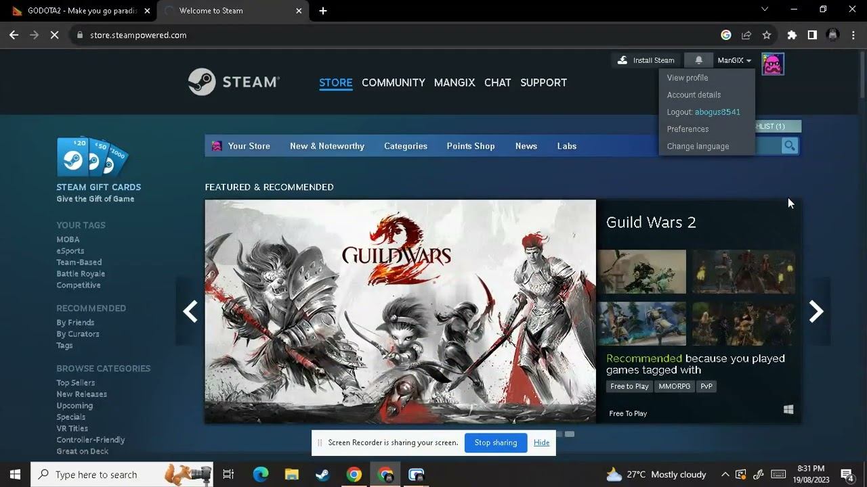Collapse the ManGIX account dropdown
Screen dimensions: 867x487
click(x=734, y=60)
